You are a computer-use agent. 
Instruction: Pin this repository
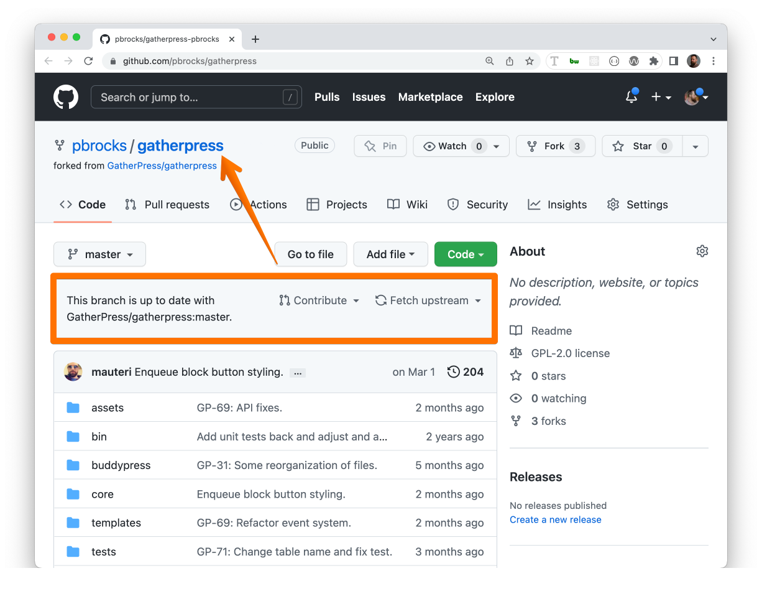click(x=380, y=146)
